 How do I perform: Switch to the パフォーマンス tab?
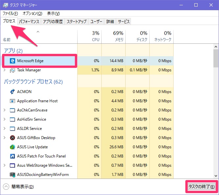[x=29, y=21]
